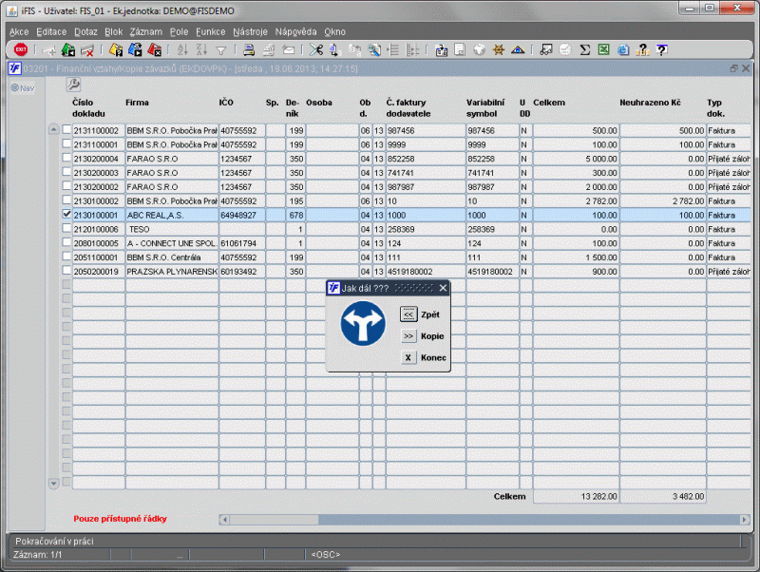Click Neuhrazeno cell '2 782.00'
This screenshot has width=760, height=572.
(662, 201)
